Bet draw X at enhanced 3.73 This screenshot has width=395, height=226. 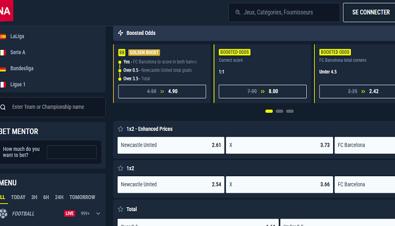tap(279, 145)
